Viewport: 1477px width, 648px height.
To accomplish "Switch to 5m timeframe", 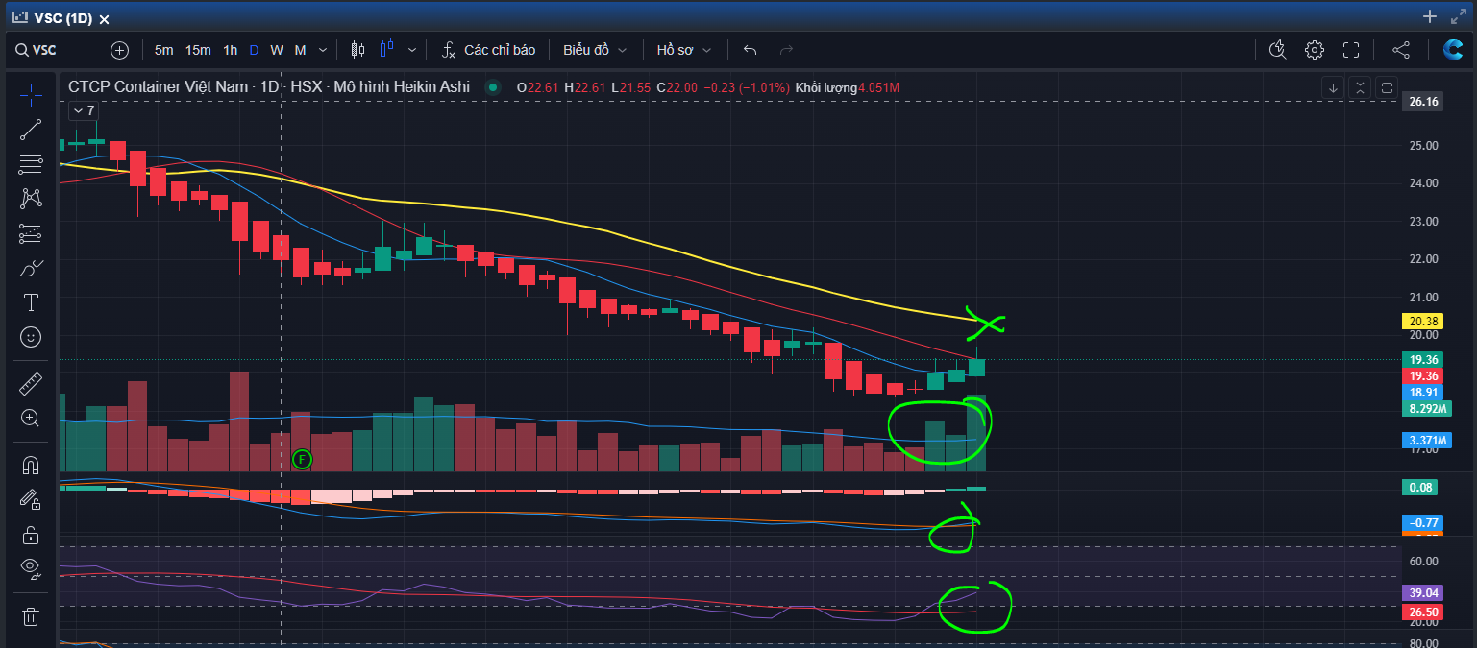I will (164, 50).
